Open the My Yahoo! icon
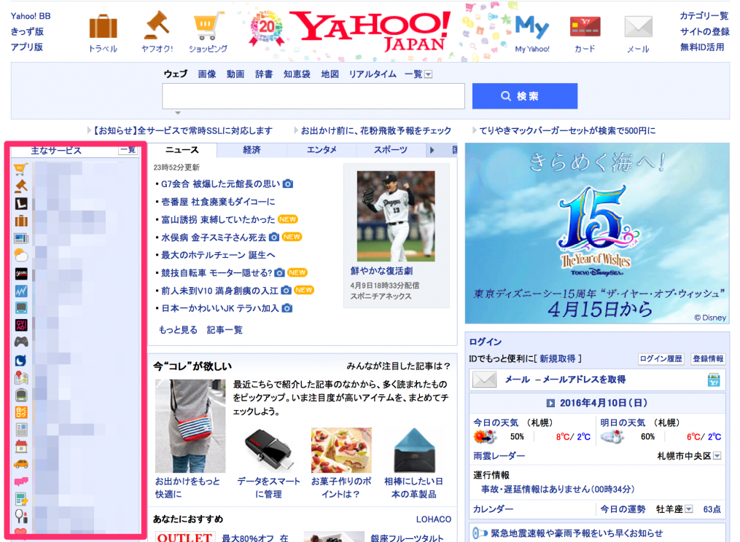 coord(531,28)
